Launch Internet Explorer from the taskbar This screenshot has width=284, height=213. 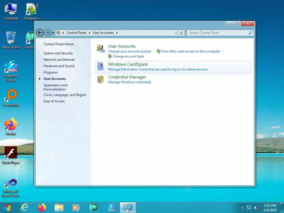point(25,207)
